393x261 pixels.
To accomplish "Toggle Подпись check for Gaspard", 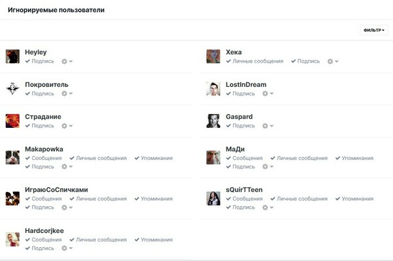I will point(240,126).
